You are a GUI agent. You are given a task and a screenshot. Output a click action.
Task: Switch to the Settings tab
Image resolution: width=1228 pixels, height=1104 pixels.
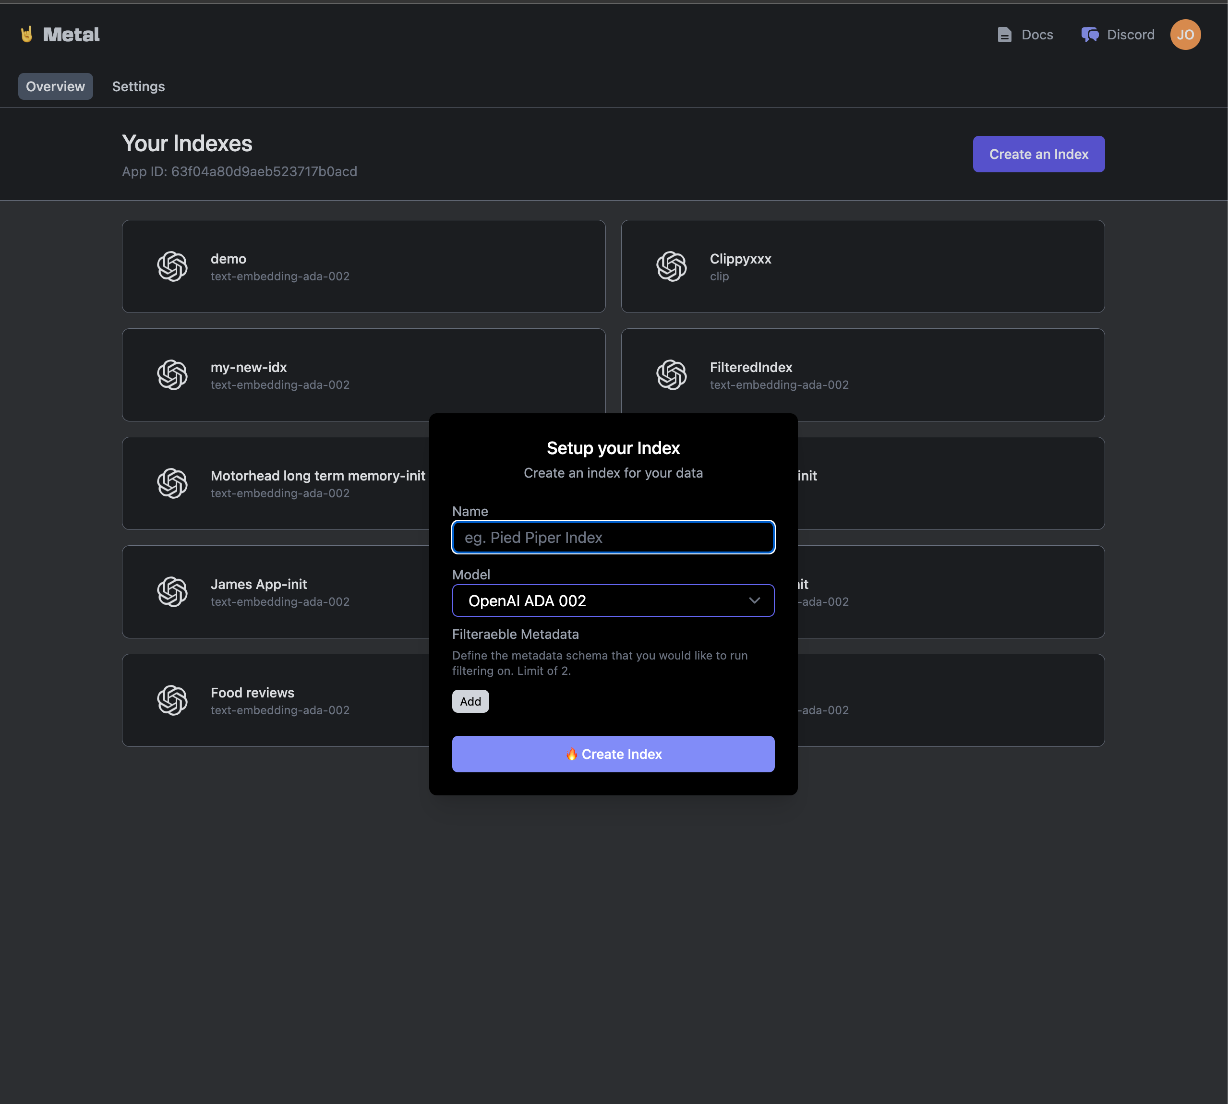138,87
